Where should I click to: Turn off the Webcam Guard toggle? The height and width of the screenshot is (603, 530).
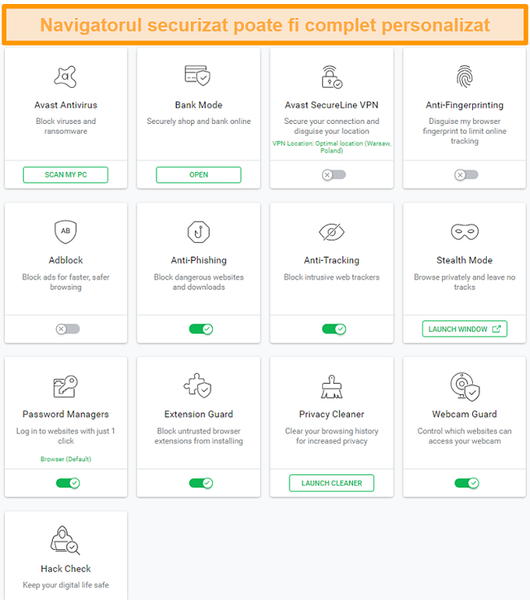click(x=466, y=483)
